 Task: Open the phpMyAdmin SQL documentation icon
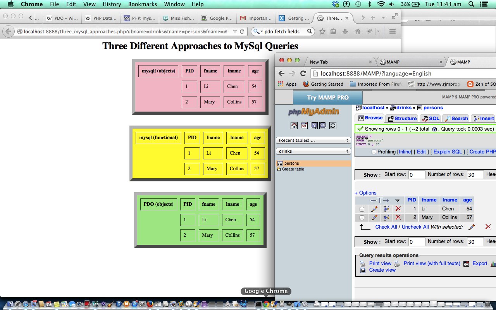(323, 126)
